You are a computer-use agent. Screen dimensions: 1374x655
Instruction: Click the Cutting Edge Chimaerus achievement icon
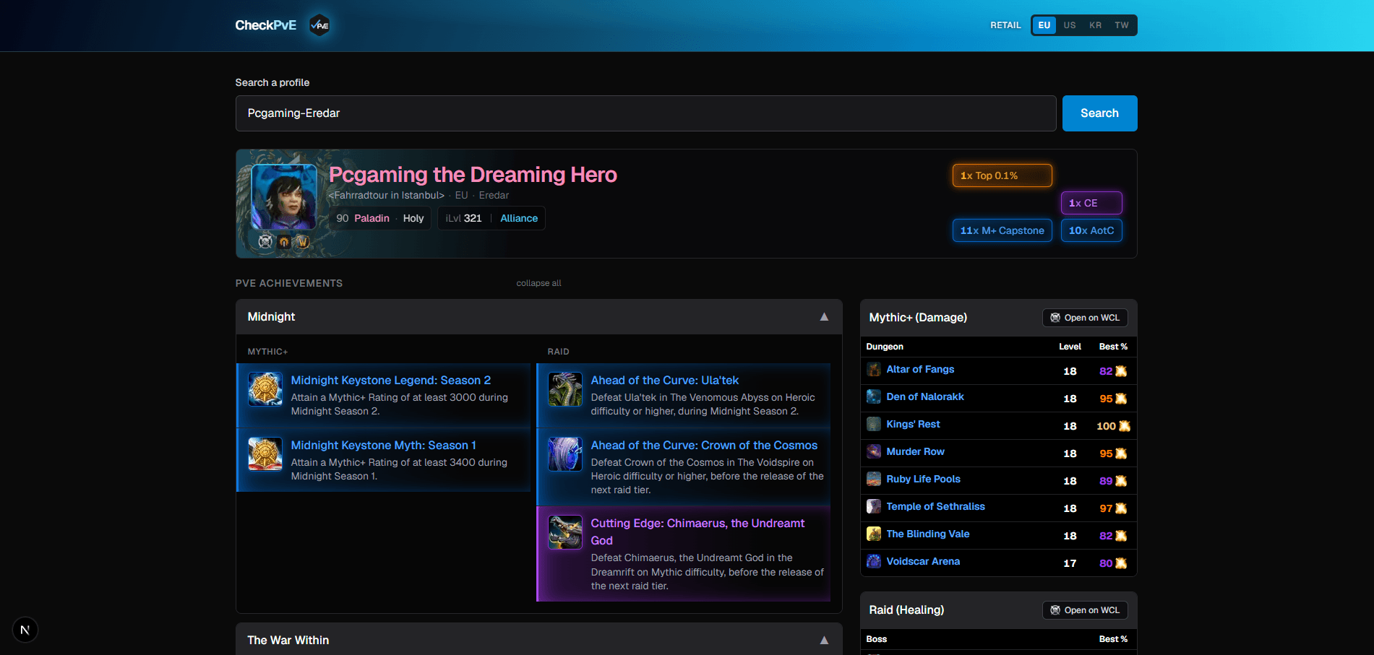point(565,532)
